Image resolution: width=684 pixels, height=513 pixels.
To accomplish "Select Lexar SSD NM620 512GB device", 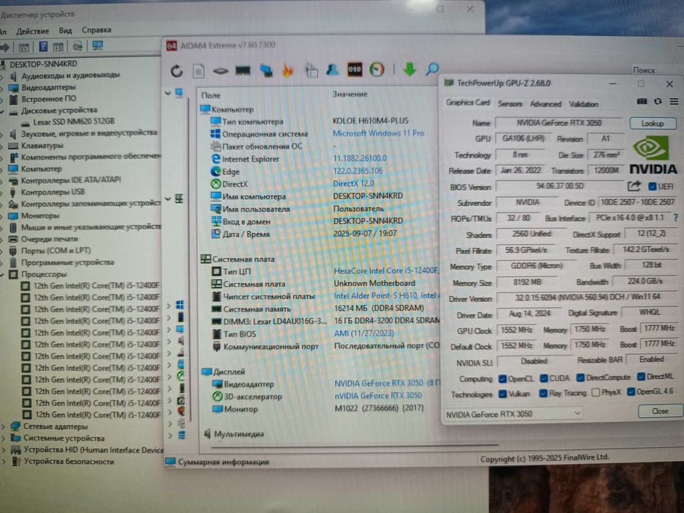I will [74, 122].
